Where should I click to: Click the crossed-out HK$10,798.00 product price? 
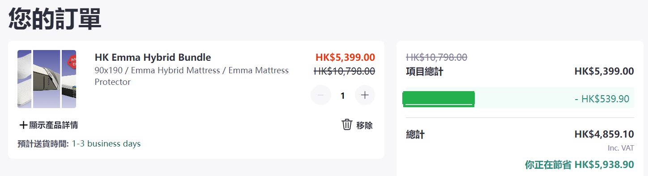tap(345, 71)
